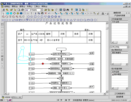Click the printer icon in the toolbar

click(23, 10)
